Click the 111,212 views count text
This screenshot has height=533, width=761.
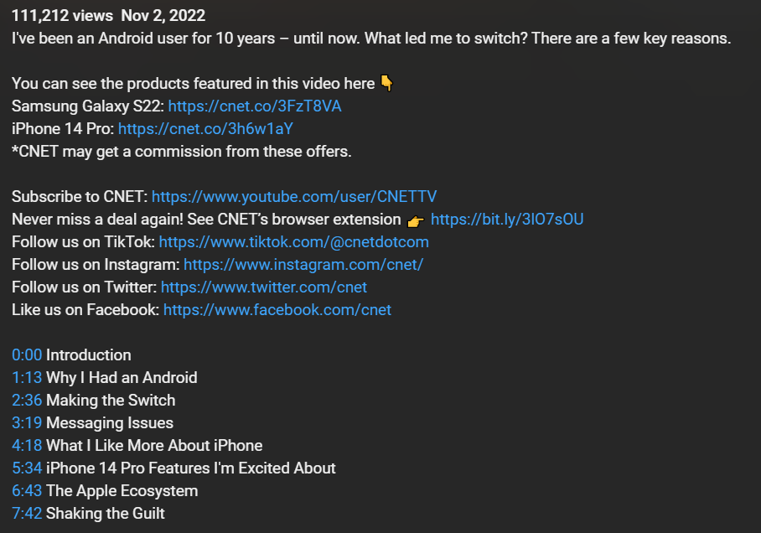62,16
